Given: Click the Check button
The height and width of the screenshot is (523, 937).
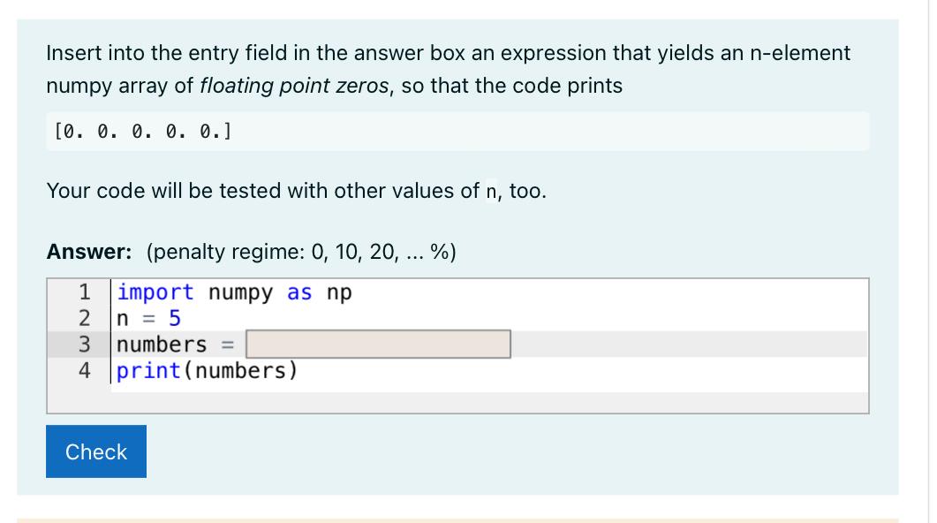Looking at the screenshot, I should click(x=96, y=451).
